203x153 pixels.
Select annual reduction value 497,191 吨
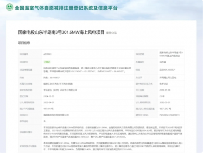[x=48, y=109]
